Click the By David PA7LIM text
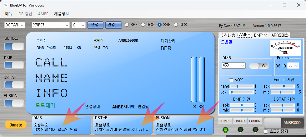Image resolution: width=306 pixels, height=137 pixels. click(x=232, y=26)
